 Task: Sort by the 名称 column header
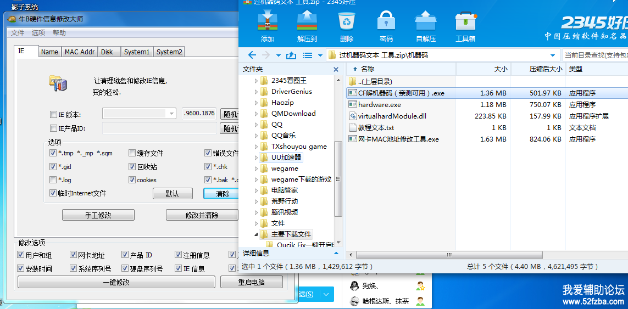pyautogui.click(x=401, y=69)
